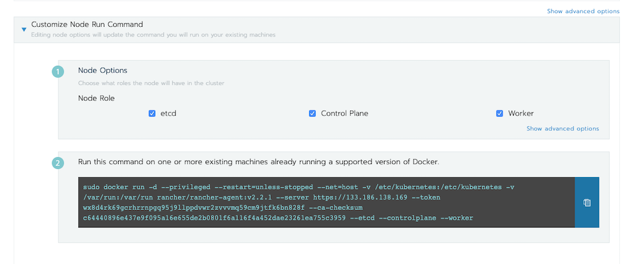Screen dimensions: 636x264
Task: Click the sudo docker run command text
Action: [299, 203]
